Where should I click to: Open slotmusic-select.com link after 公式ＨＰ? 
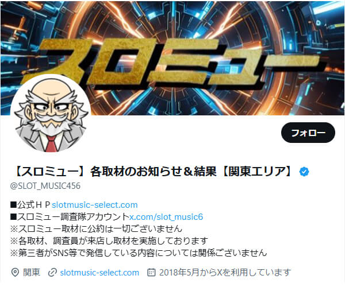[95, 205]
